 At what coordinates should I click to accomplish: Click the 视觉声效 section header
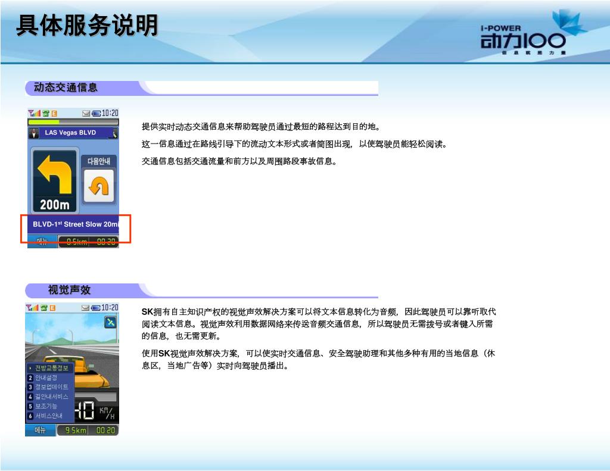(69, 290)
